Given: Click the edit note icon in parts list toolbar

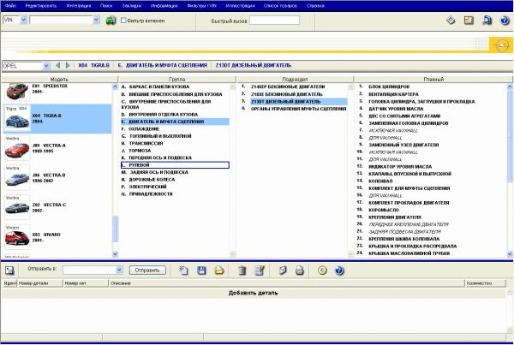Looking at the screenshot, I should 260,271.
